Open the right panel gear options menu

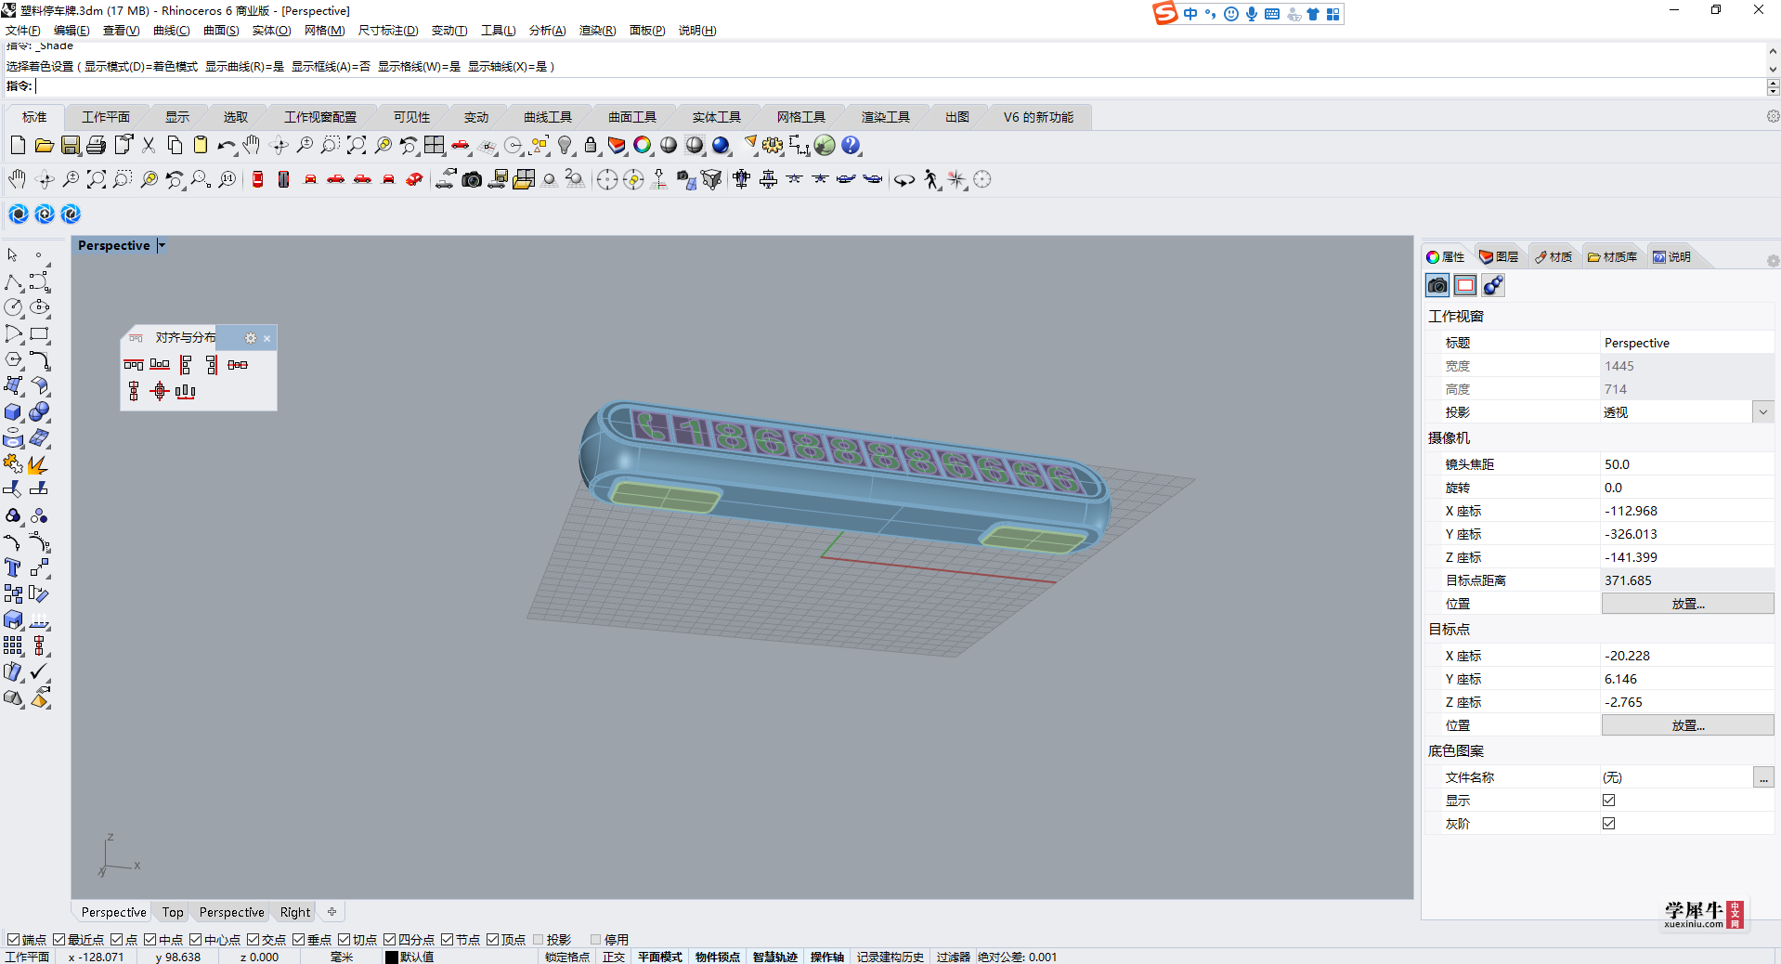1773,262
